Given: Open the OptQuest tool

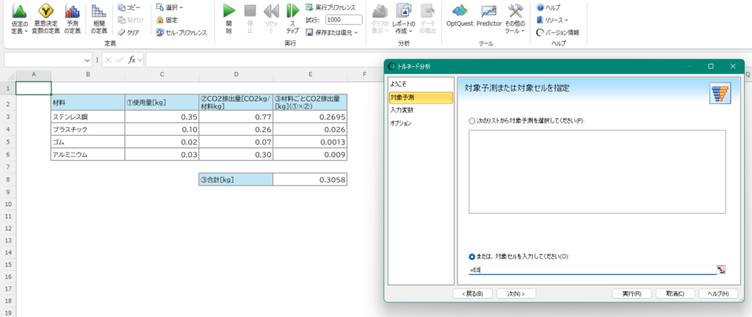Looking at the screenshot, I should pyautogui.click(x=459, y=12).
